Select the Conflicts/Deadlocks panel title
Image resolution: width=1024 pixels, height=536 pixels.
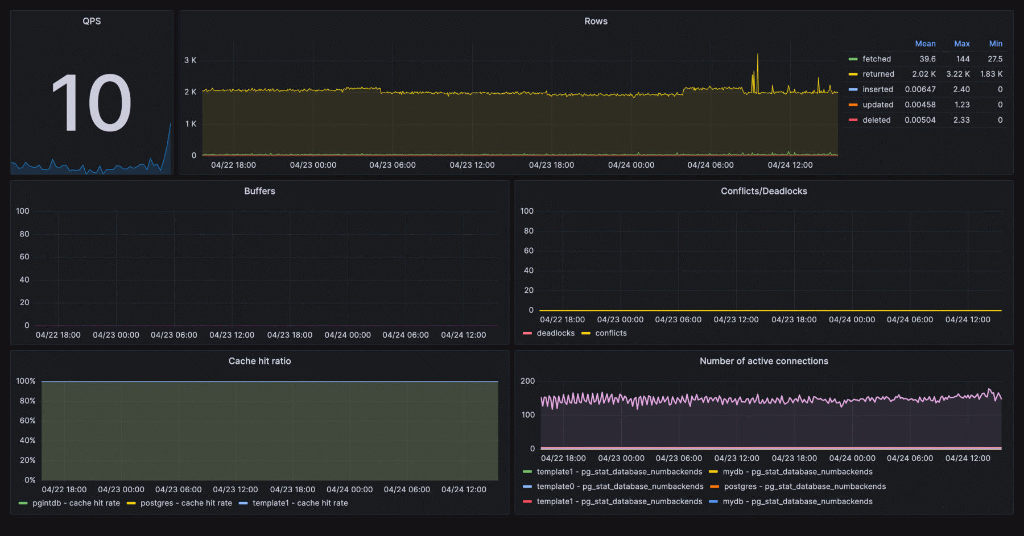[764, 191]
